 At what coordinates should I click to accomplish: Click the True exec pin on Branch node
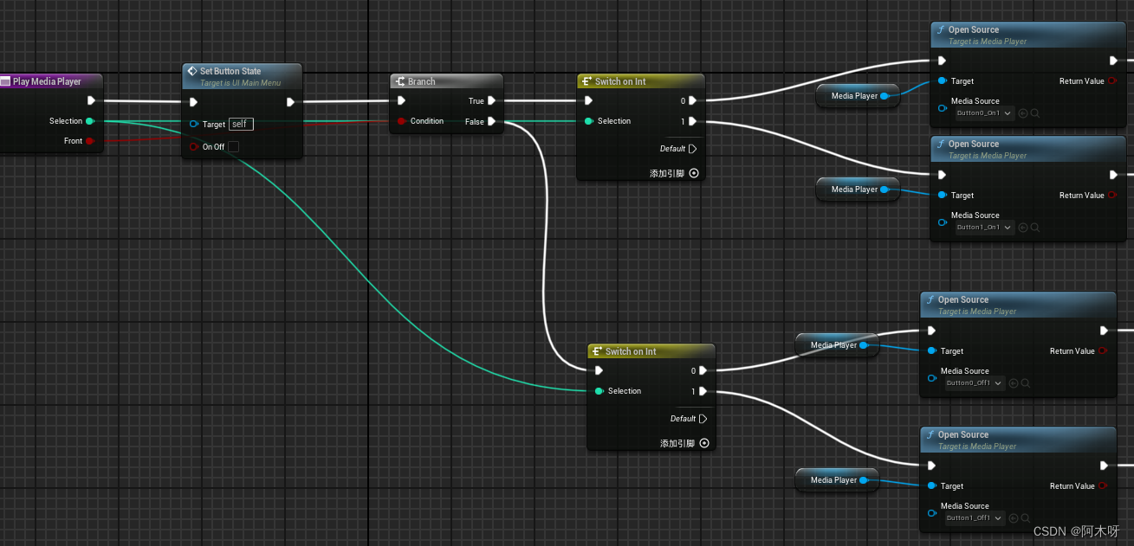491,100
